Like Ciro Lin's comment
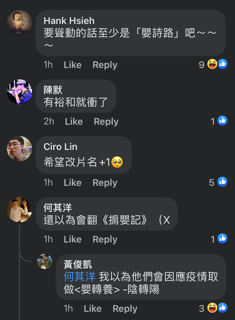Screen dimensions: 235x320 pos(73,182)
